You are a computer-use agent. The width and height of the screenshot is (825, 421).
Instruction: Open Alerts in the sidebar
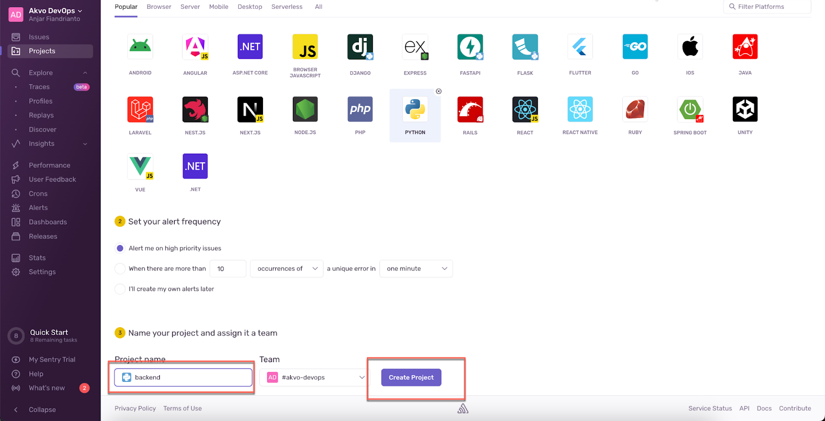(x=51, y=208)
